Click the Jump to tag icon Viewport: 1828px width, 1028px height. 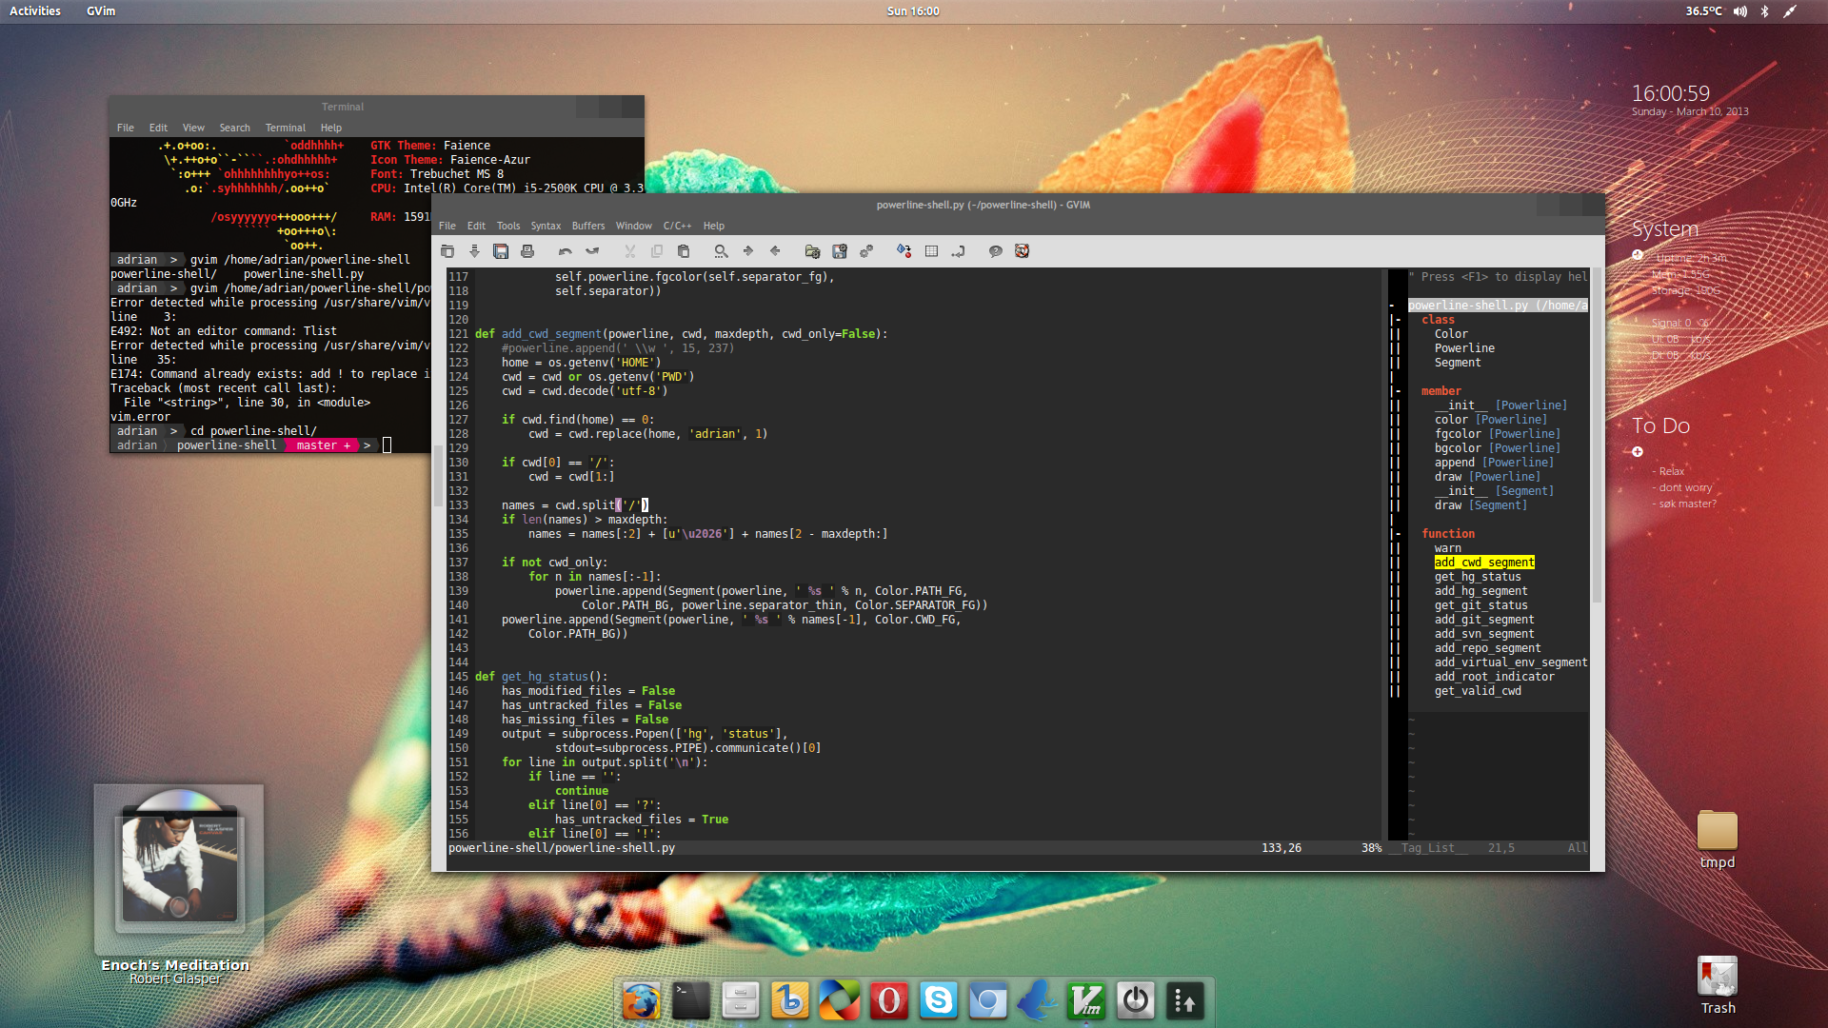tap(958, 251)
